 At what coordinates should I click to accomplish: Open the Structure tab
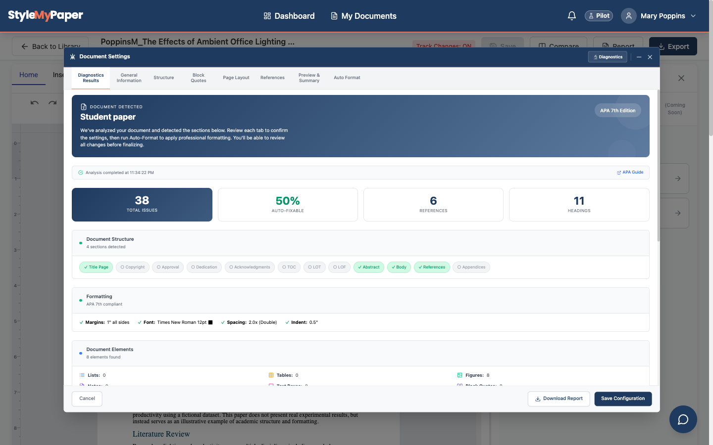[x=164, y=78]
